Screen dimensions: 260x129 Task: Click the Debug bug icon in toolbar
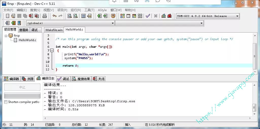[169, 16]
